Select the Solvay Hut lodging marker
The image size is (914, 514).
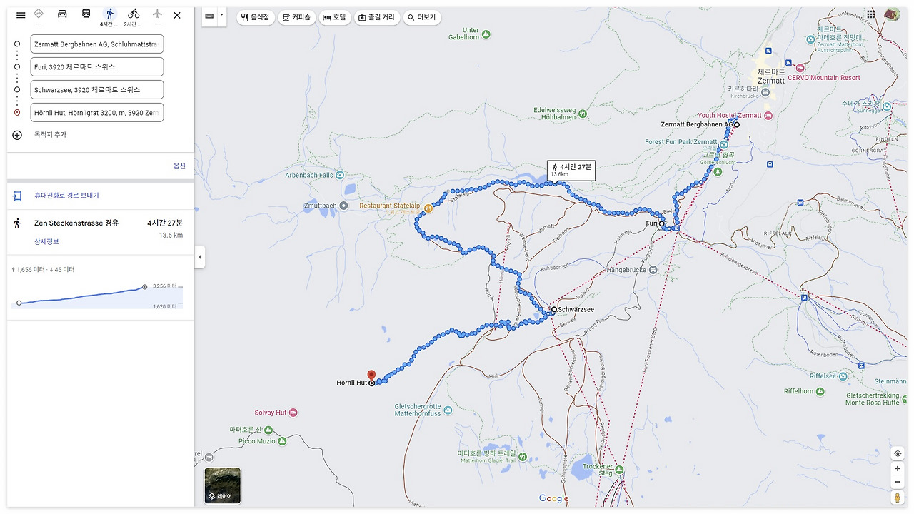click(x=293, y=413)
